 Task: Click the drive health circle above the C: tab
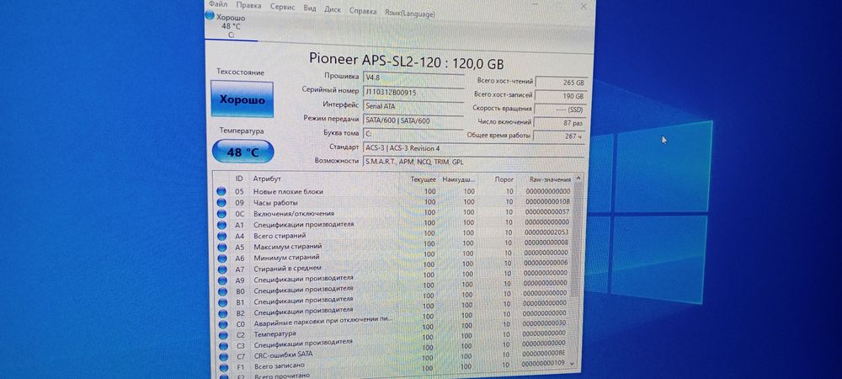[x=210, y=15]
